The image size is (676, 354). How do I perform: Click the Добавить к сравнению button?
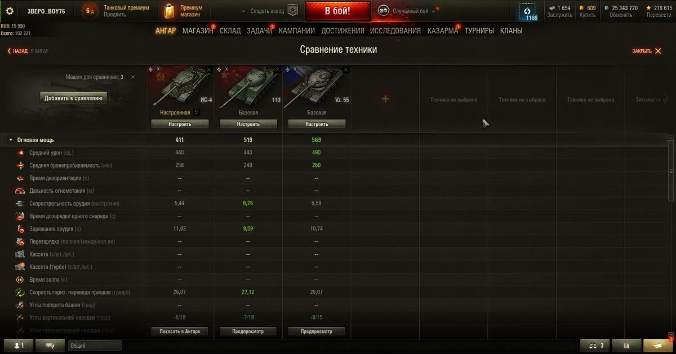74,98
